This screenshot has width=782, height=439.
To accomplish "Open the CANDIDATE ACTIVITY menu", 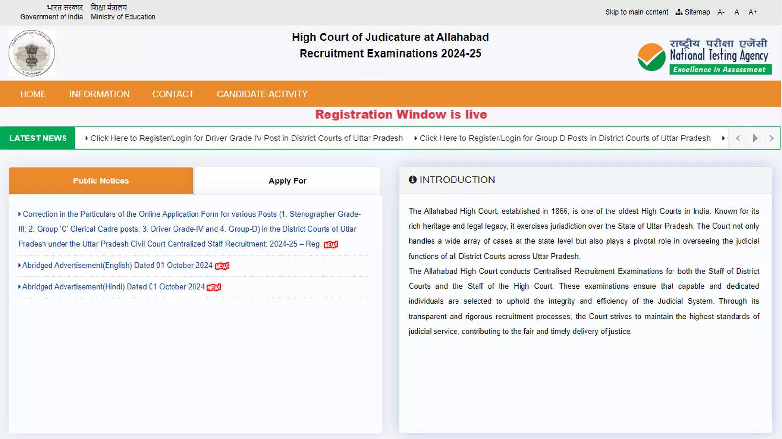I will point(262,94).
